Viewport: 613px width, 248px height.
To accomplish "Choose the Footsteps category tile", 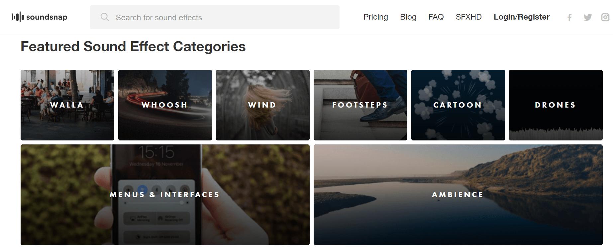I will coord(360,105).
